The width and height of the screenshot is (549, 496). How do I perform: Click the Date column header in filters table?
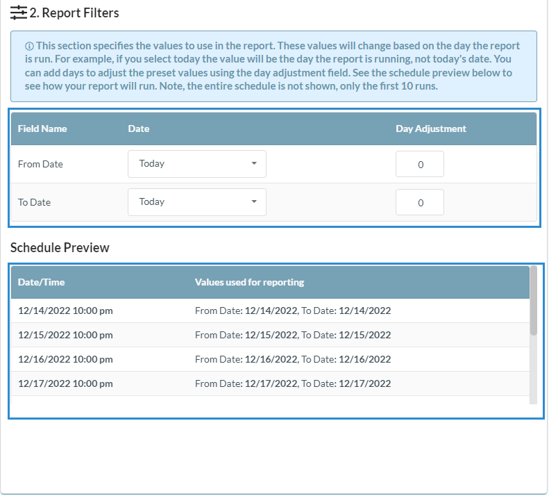point(139,129)
